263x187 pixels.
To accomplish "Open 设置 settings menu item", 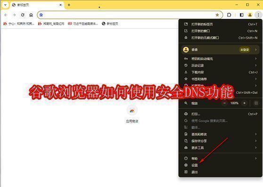I will point(221,165).
